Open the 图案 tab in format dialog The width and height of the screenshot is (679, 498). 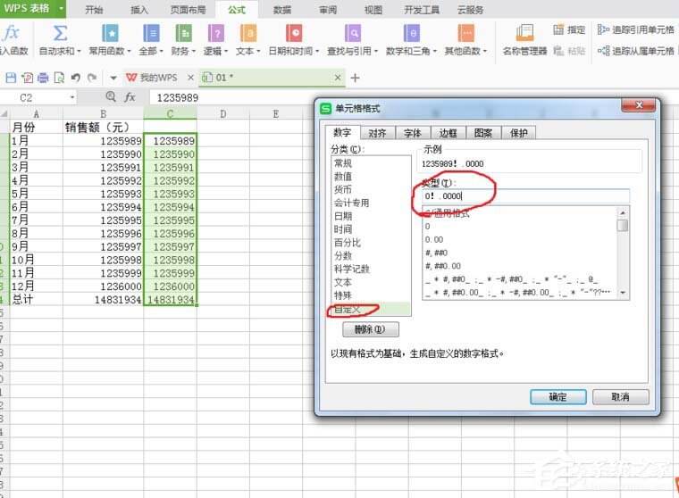coord(483,133)
